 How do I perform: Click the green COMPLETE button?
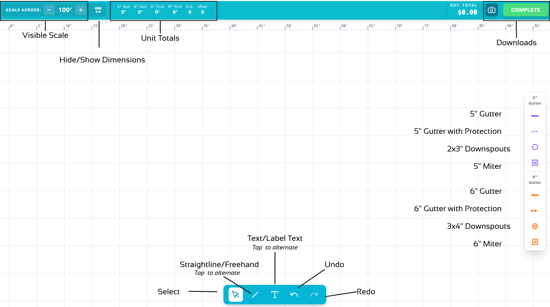tap(526, 10)
